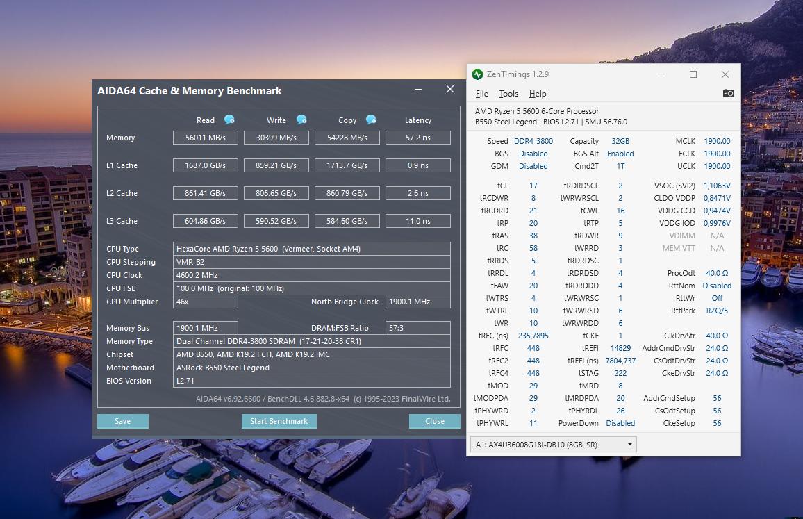The image size is (803, 519).
Task: Take a screenshot with ZenTimings camera icon
Action: pos(728,93)
